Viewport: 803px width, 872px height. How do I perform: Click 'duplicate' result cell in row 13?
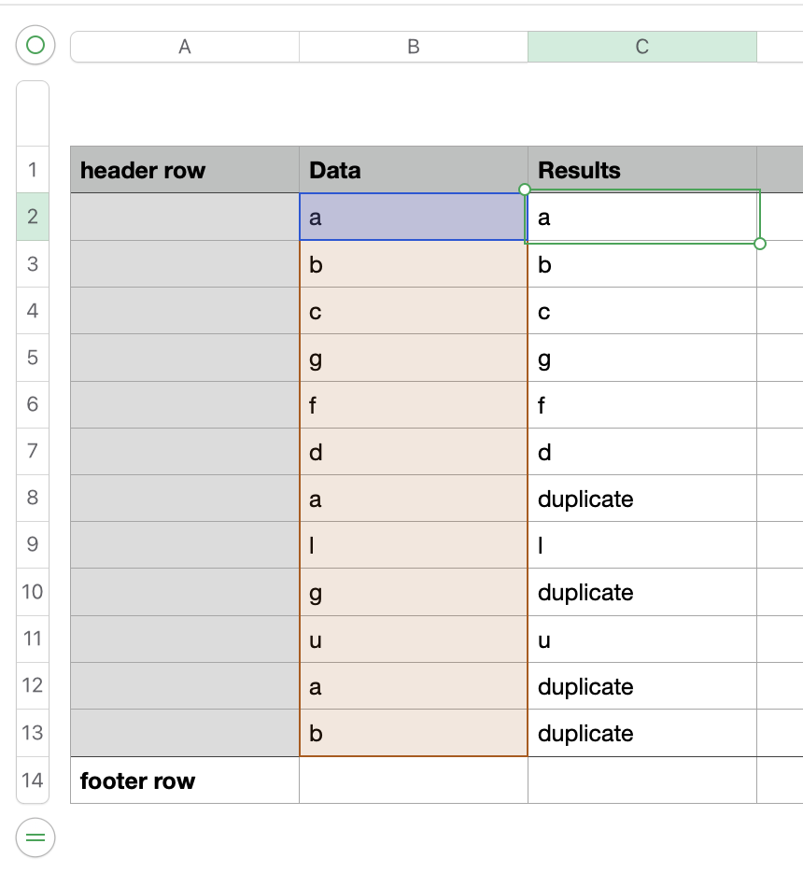641,733
